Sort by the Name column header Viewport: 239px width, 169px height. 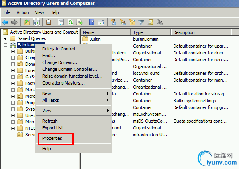pos(106,32)
